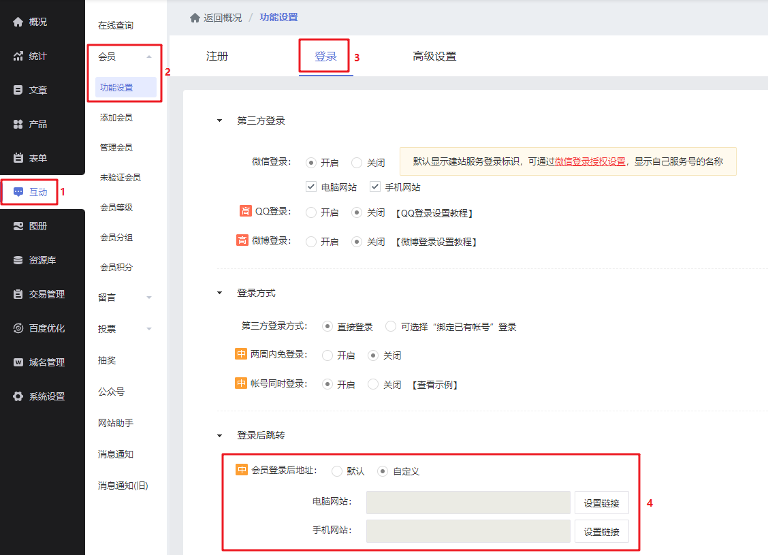The height and width of the screenshot is (555, 768).
Task: Collapse the 登录方式 section triangle
Action: pos(219,293)
